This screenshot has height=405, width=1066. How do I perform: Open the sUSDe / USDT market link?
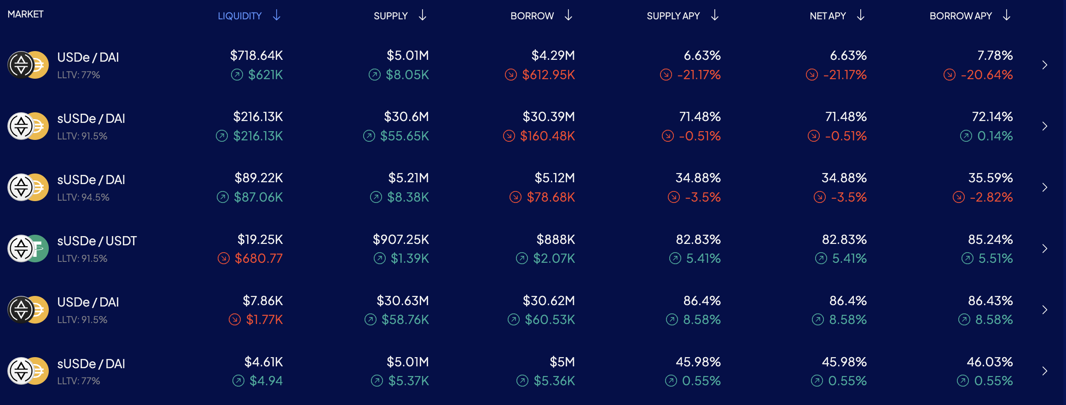pos(97,241)
